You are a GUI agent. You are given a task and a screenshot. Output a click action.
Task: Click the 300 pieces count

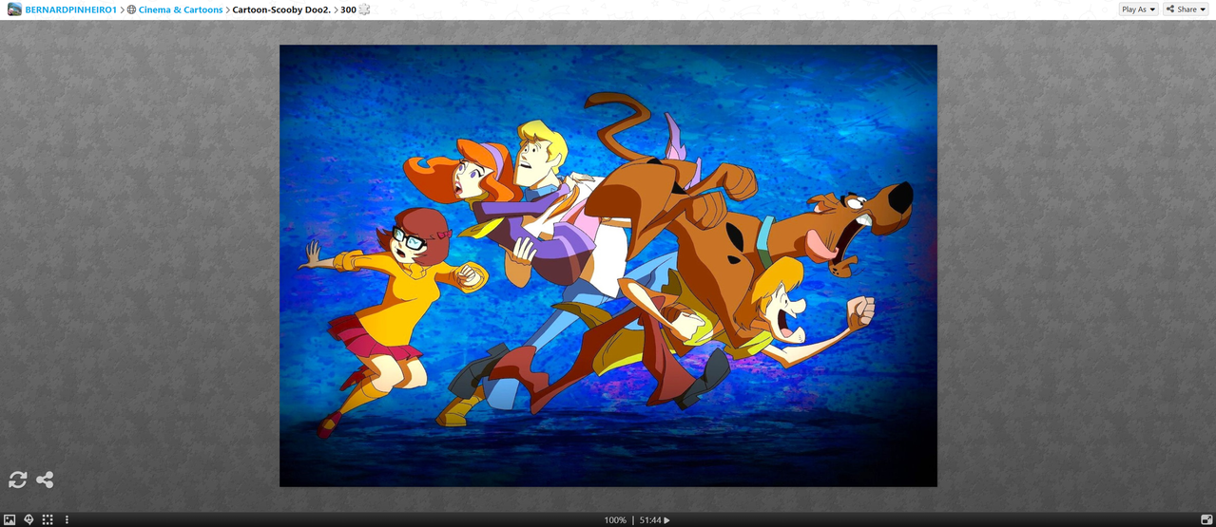(x=348, y=9)
